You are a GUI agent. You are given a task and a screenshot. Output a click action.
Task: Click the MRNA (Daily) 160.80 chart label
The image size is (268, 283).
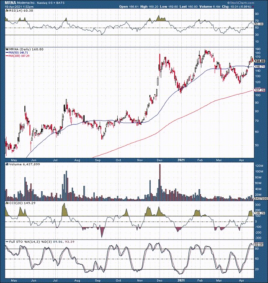(x=26, y=49)
